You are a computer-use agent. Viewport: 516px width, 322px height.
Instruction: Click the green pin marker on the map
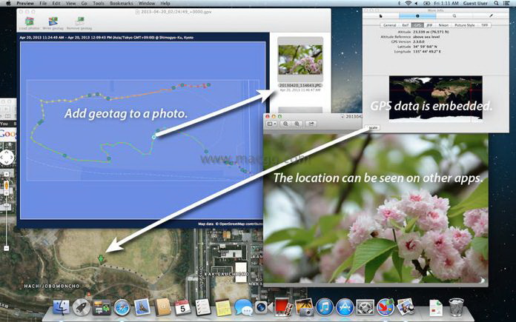click(102, 260)
